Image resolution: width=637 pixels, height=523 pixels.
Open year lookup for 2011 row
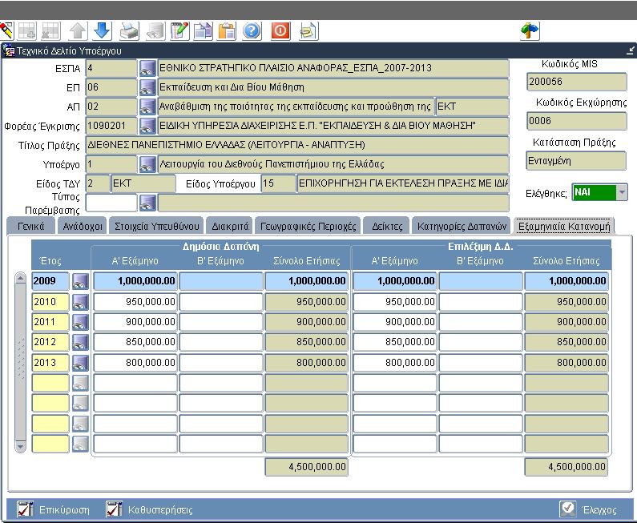80,322
